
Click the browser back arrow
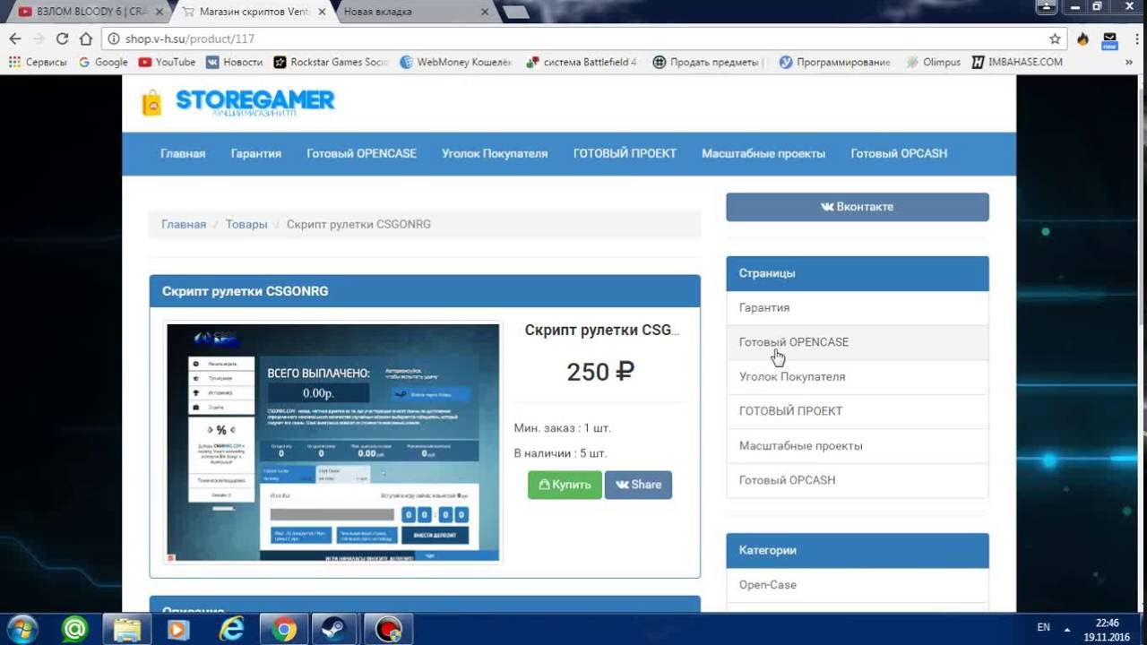point(15,39)
